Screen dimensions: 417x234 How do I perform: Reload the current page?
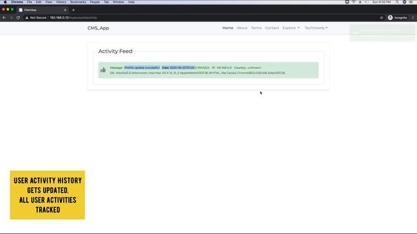click(18, 18)
